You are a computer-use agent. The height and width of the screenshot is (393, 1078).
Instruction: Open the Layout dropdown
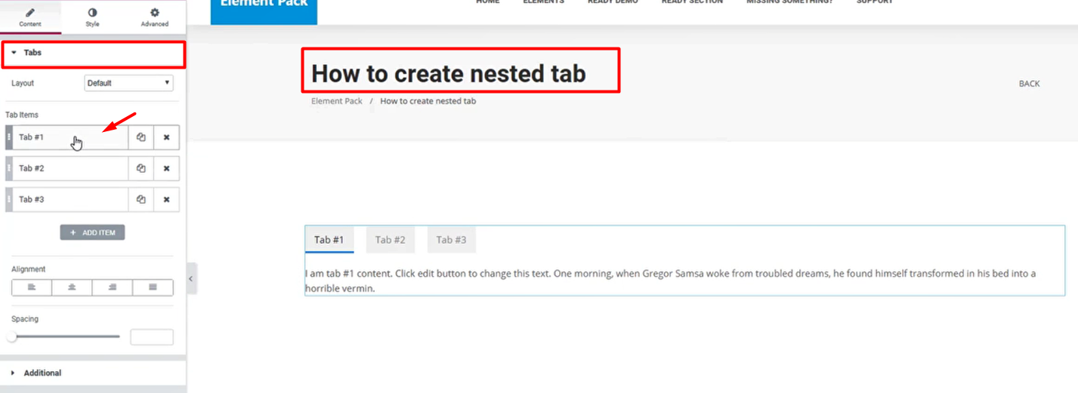point(128,83)
